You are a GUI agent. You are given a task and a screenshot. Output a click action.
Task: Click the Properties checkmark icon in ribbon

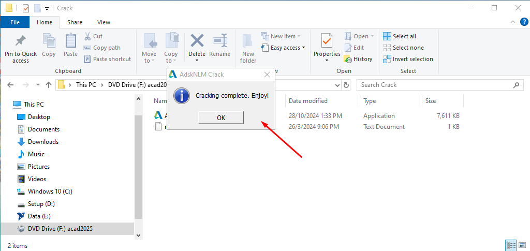pyautogui.click(x=327, y=41)
